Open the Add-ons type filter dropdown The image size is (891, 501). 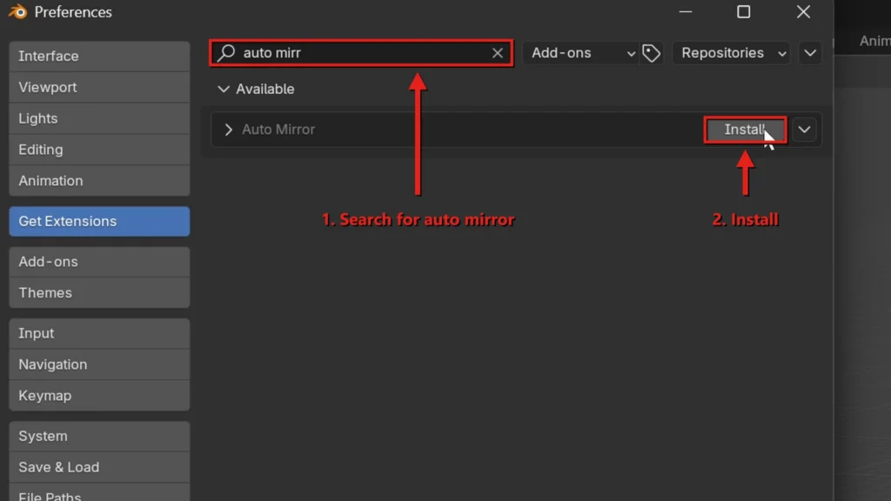[581, 53]
